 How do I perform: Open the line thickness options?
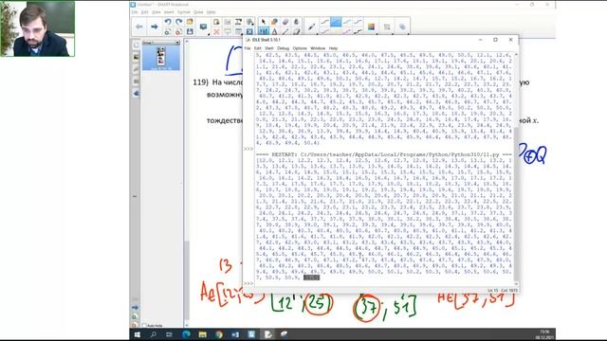tap(387, 27)
